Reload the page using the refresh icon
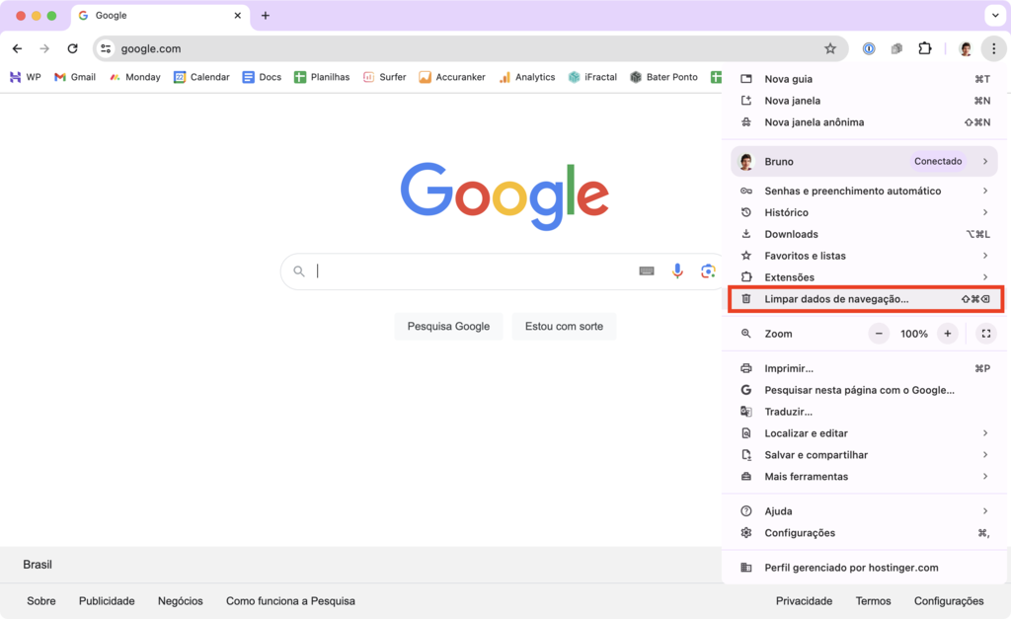The height and width of the screenshot is (619, 1011). [x=72, y=47]
